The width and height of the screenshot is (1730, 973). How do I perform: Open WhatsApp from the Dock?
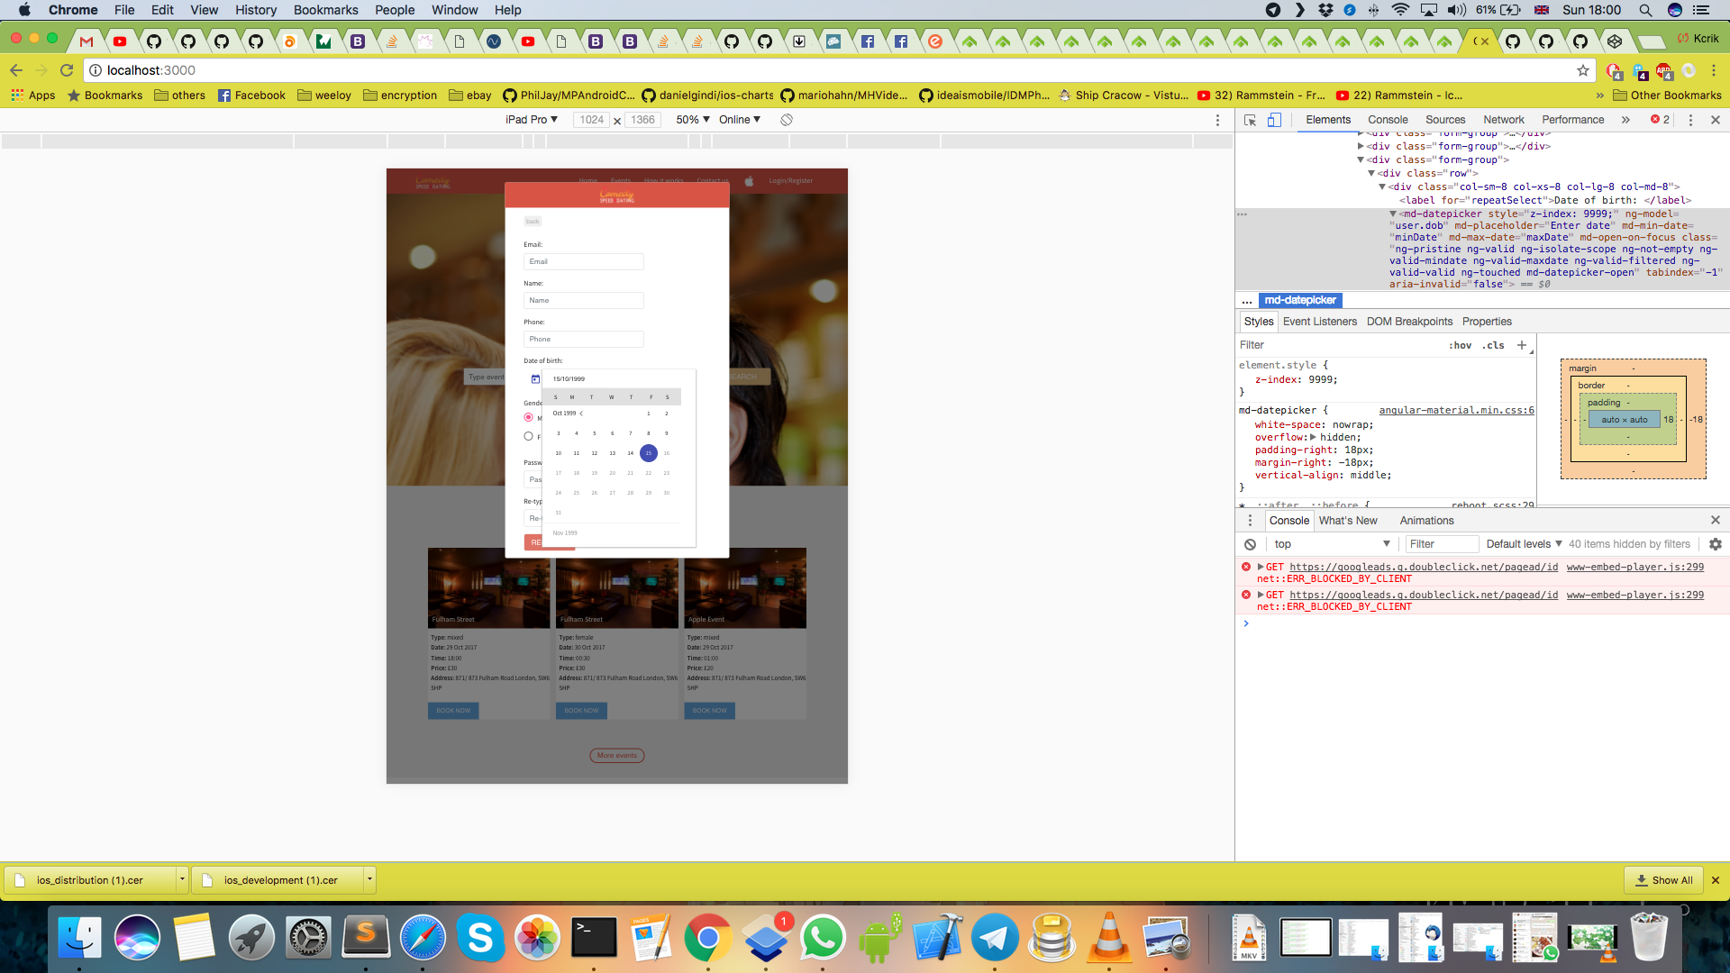pyautogui.click(x=823, y=937)
